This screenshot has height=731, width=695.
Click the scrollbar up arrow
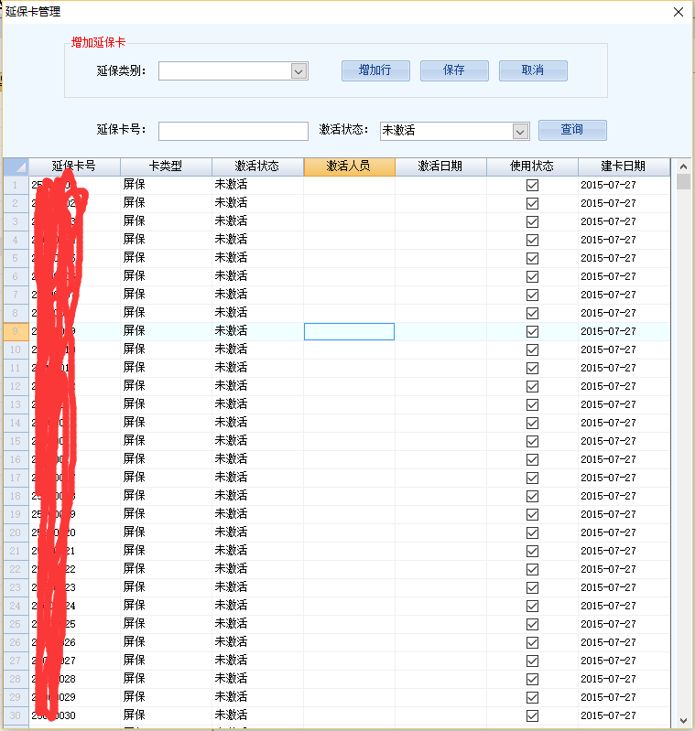pos(683,167)
